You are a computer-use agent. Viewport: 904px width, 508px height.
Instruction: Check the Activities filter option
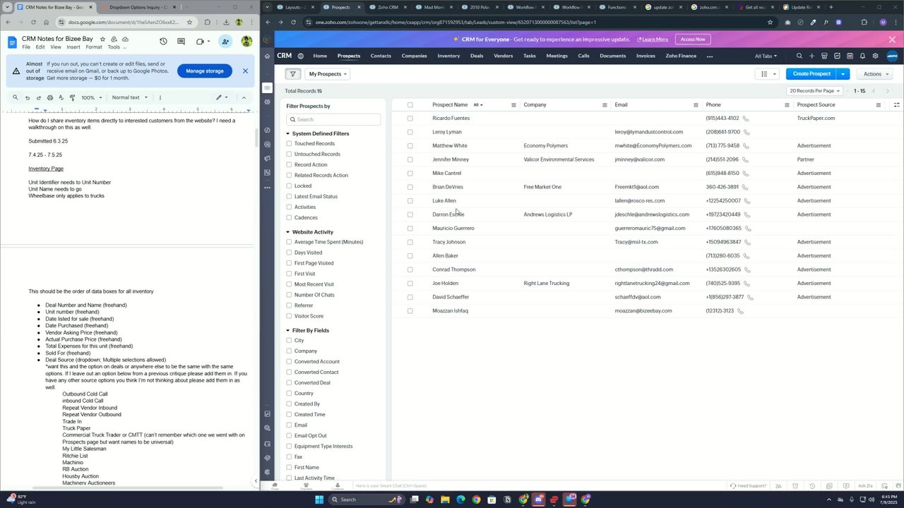(x=289, y=207)
